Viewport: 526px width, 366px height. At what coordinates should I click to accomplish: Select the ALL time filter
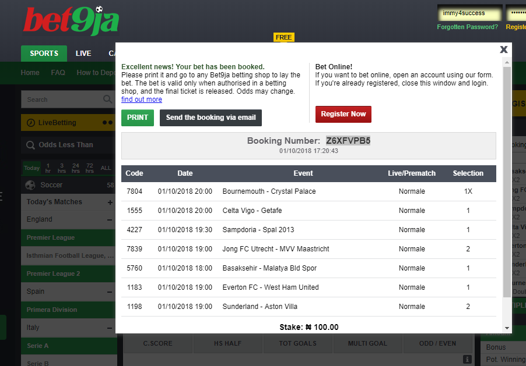coord(106,168)
